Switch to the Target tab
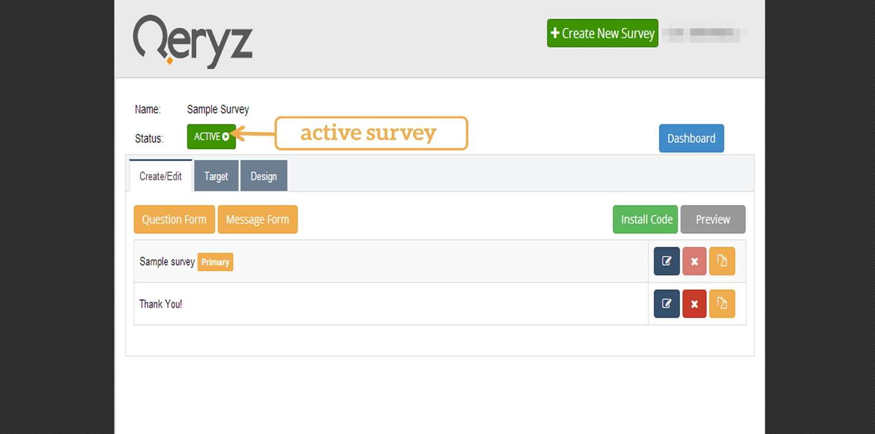Viewport: 875px width, 434px height. [216, 176]
